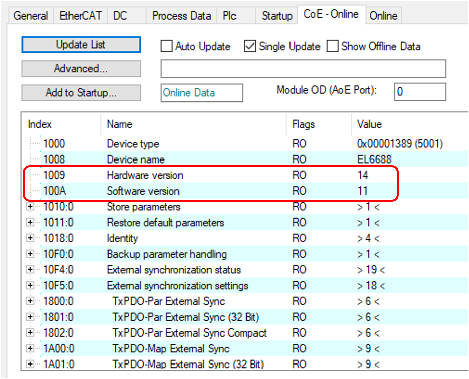This screenshot has width=469, height=379.
Task: Switch to the Process Data tab
Action: 181,16
